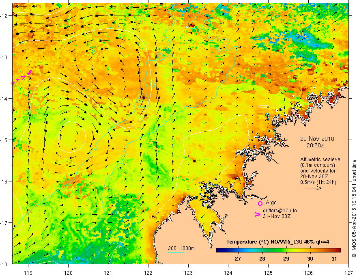Click the 'Argo' legend label
The image size is (357, 276).
point(271,203)
